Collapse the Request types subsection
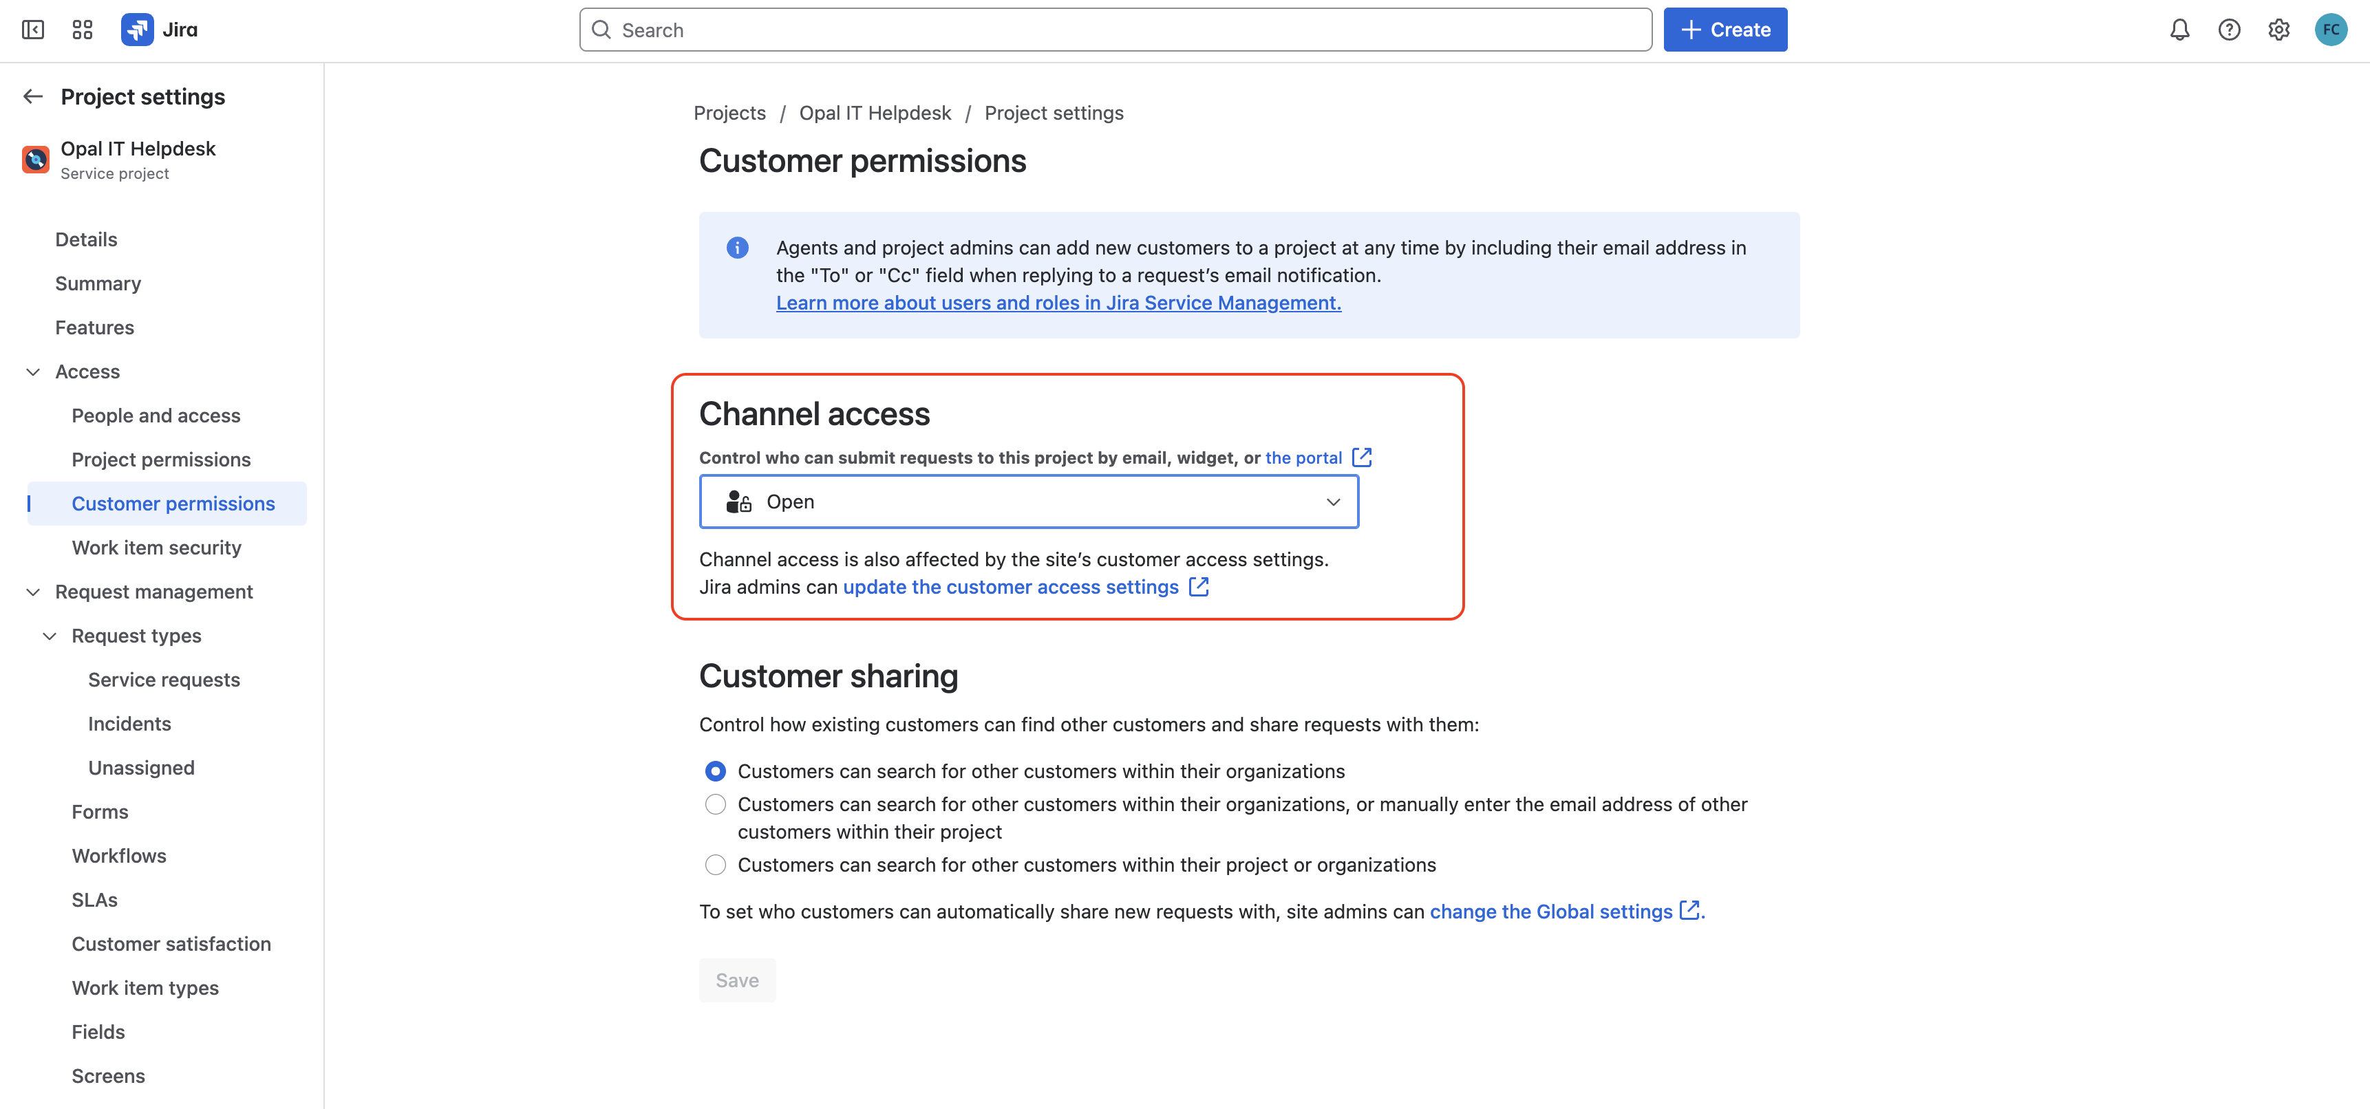This screenshot has height=1109, width=2370. pos(50,636)
